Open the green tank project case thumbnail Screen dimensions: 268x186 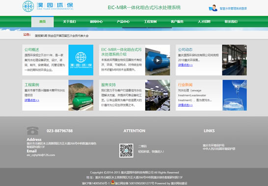(x=81, y=95)
